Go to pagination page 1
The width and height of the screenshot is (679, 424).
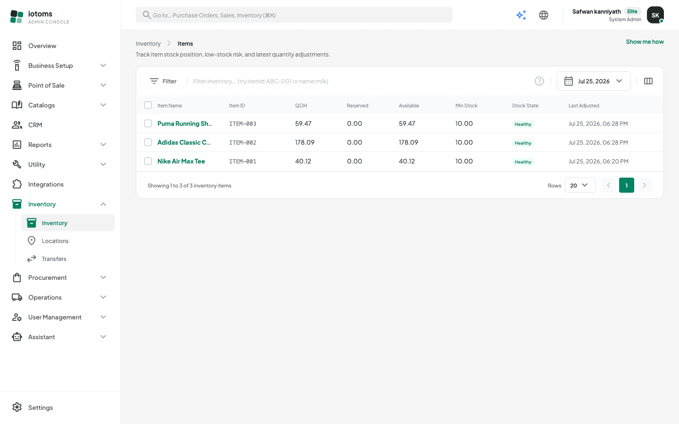[x=626, y=185]
